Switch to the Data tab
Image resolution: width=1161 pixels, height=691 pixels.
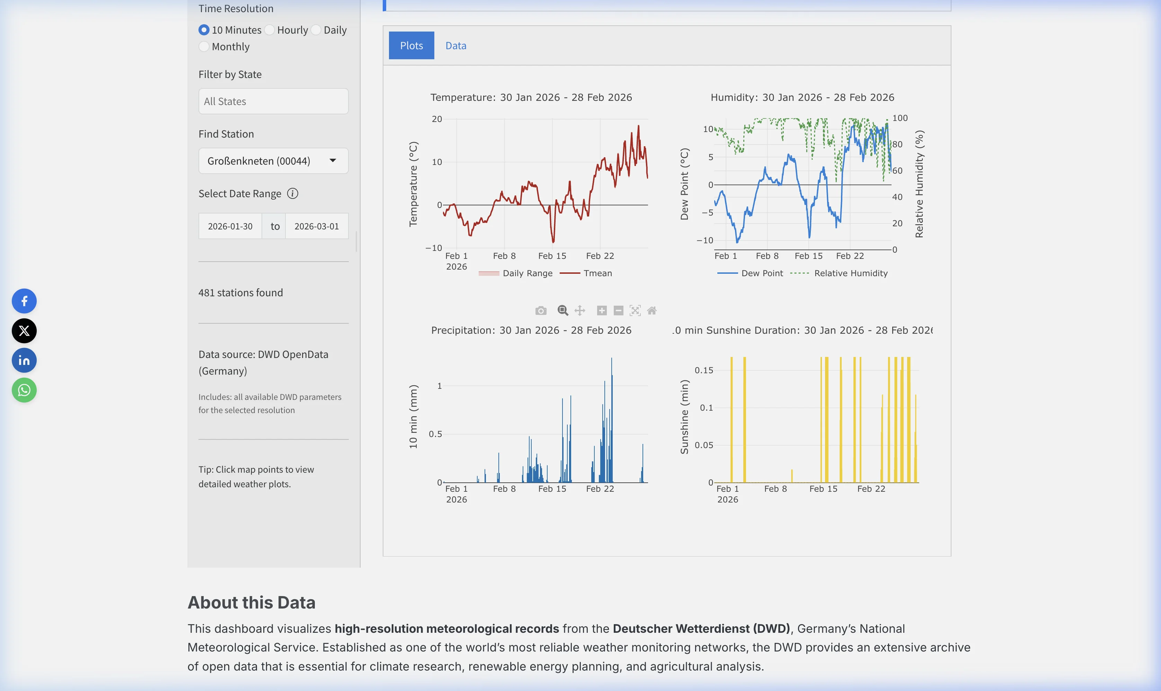(455, 45)
